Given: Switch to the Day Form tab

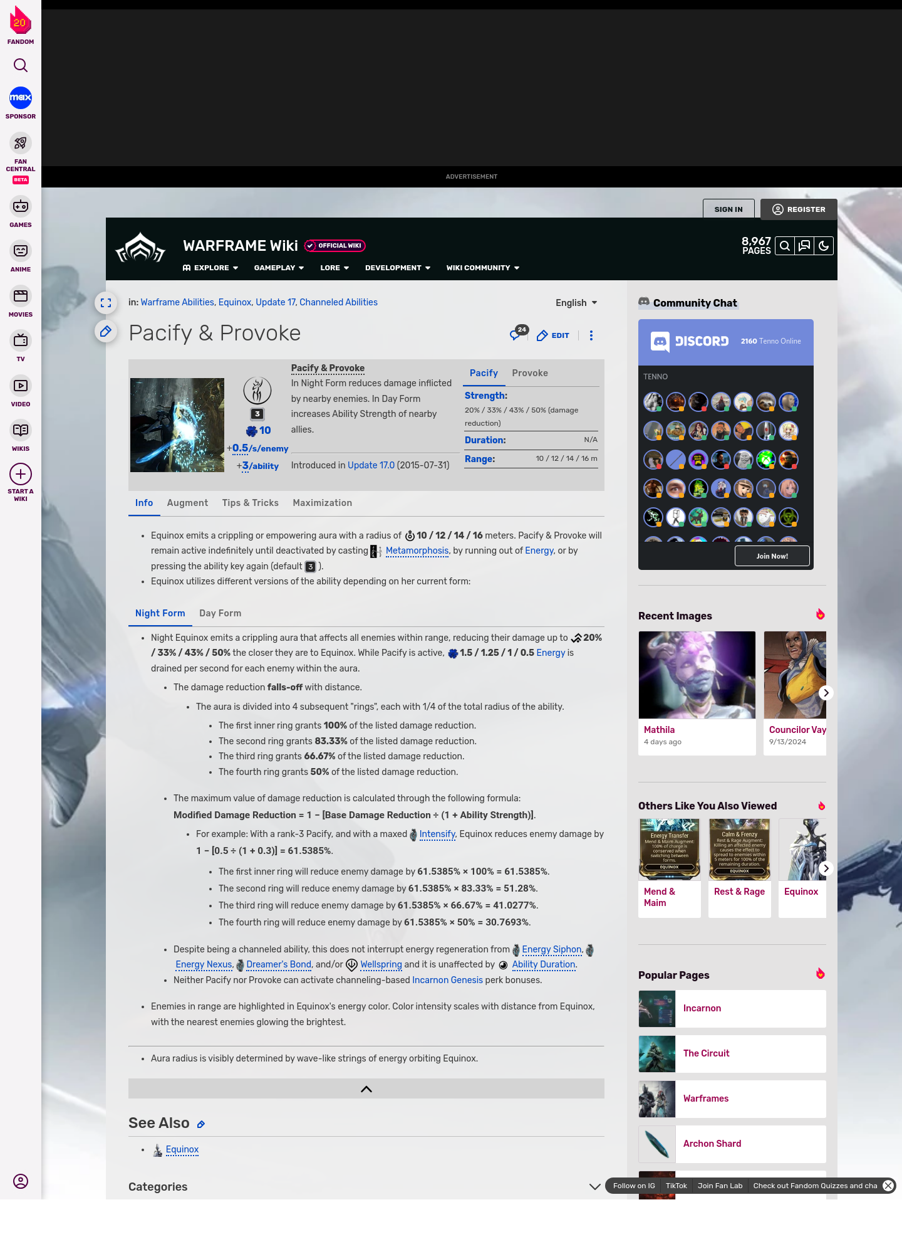Looking at the screenshot, I should tap(220, 613).
